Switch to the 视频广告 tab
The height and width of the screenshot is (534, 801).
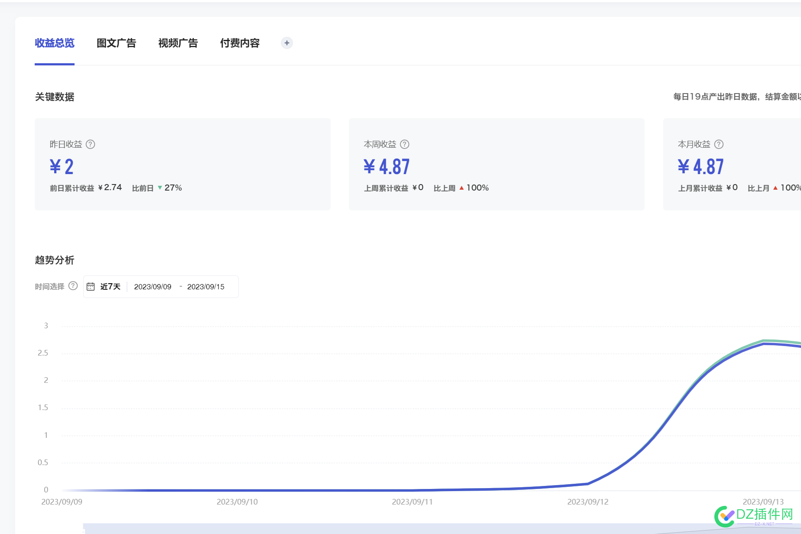[178, 43]
